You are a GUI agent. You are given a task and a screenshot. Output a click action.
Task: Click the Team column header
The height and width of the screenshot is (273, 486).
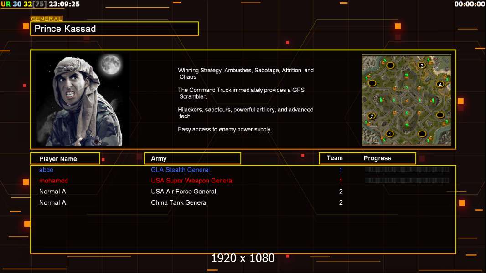(x=335, y=158)
